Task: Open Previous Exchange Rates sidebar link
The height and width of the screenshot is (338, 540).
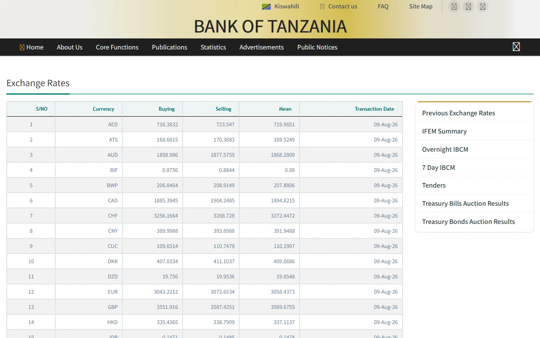Action: pyautogui.click(x=459, y=113)
